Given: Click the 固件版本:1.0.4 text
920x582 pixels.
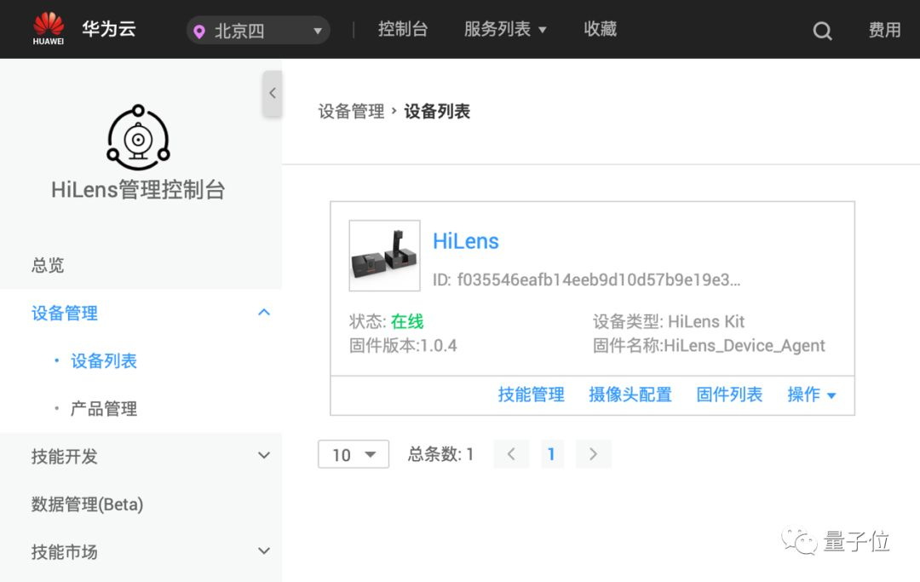Looking at the screenshot, I should click(403, 346).
